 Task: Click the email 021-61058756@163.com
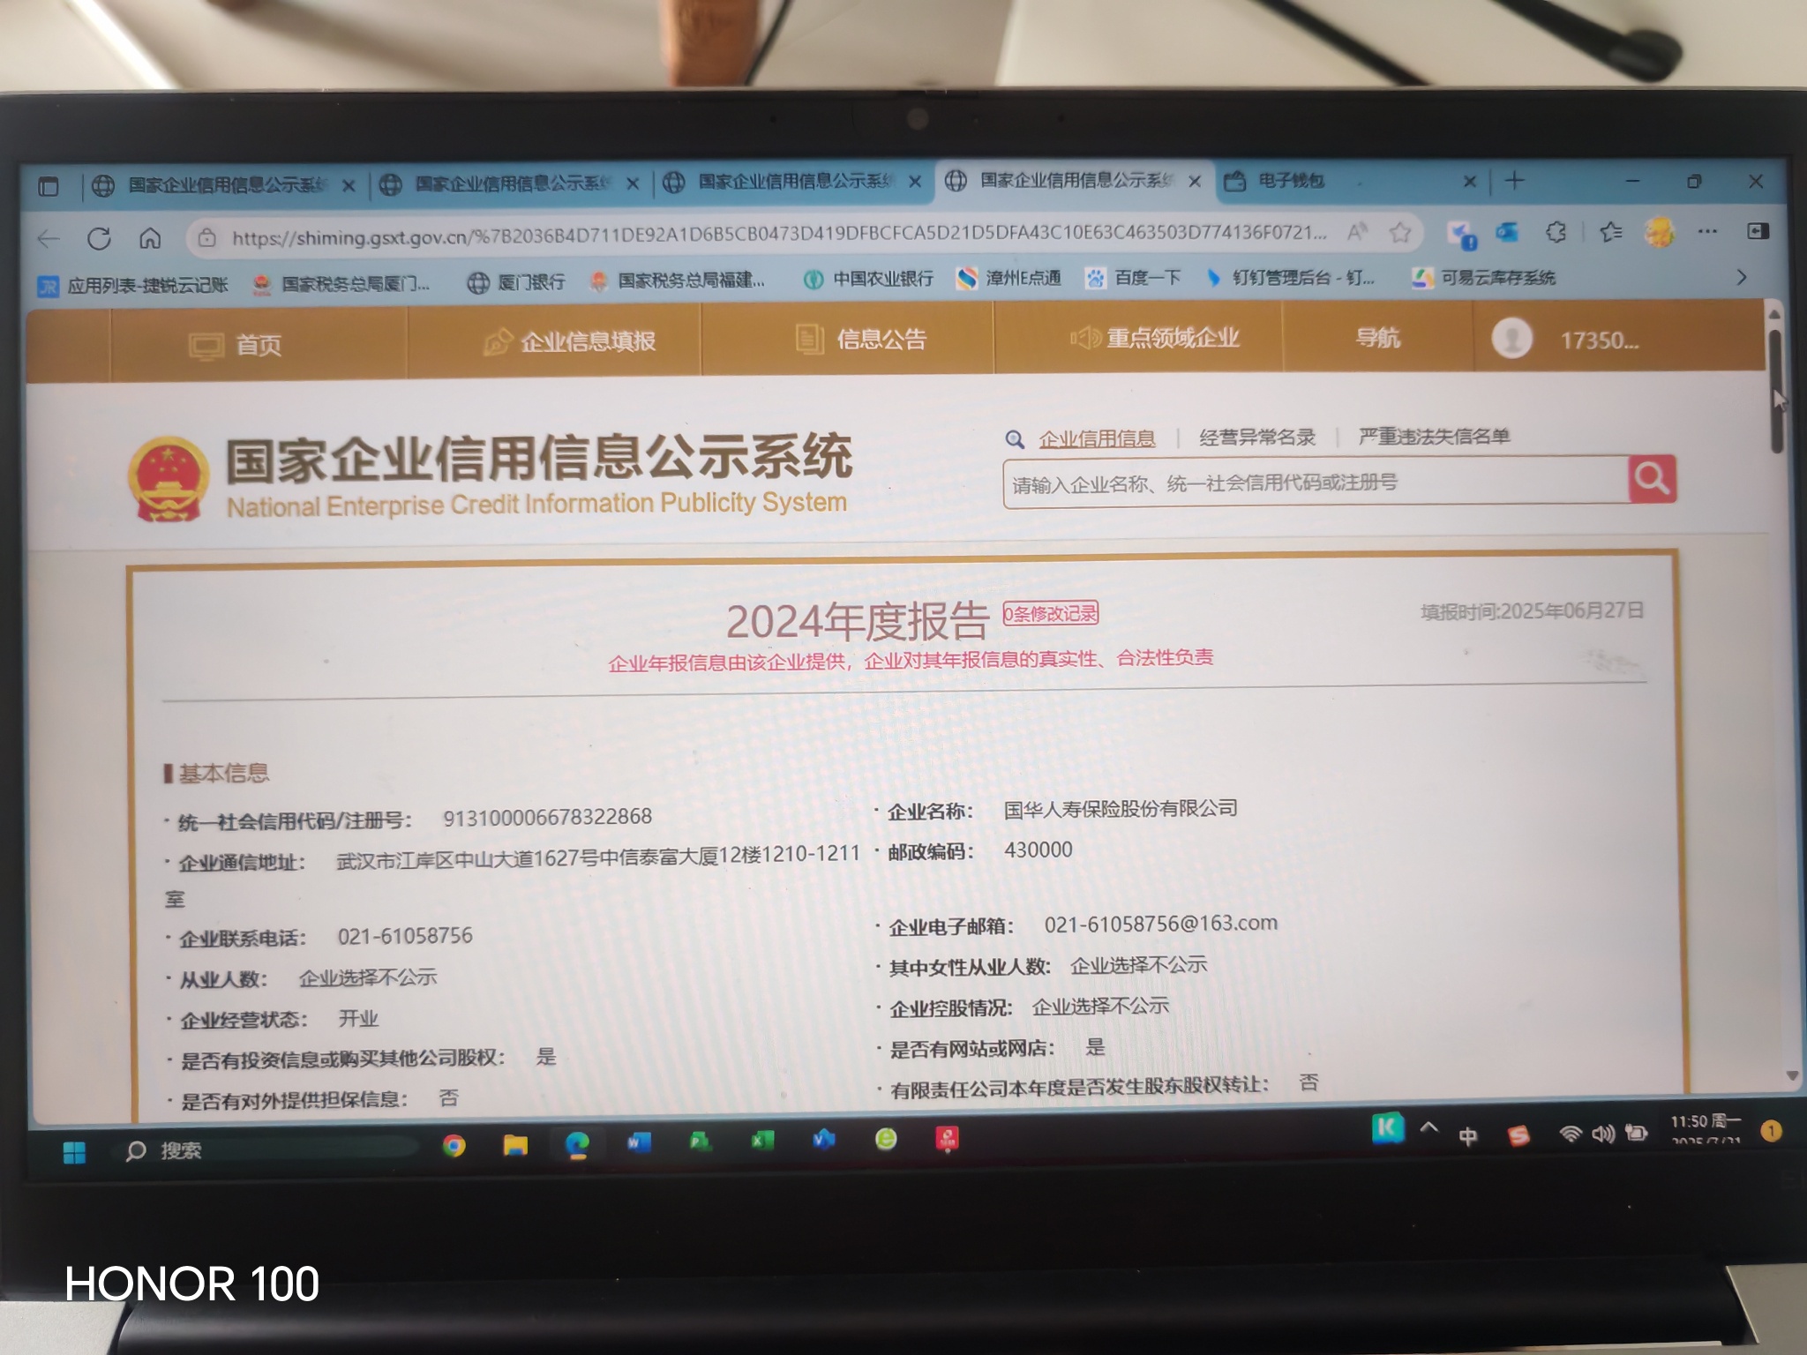point(1161,924)
